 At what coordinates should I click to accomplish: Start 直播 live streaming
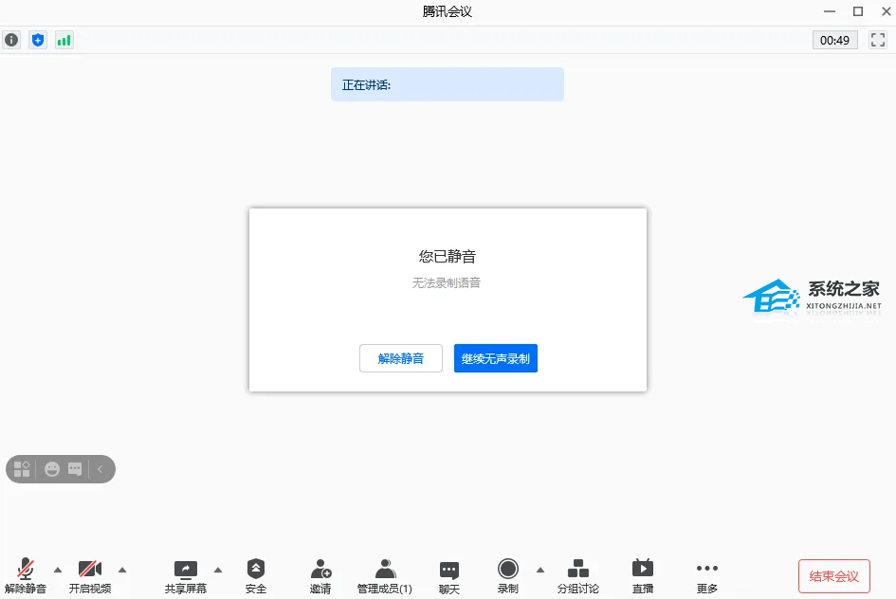(x=643, y=576)
